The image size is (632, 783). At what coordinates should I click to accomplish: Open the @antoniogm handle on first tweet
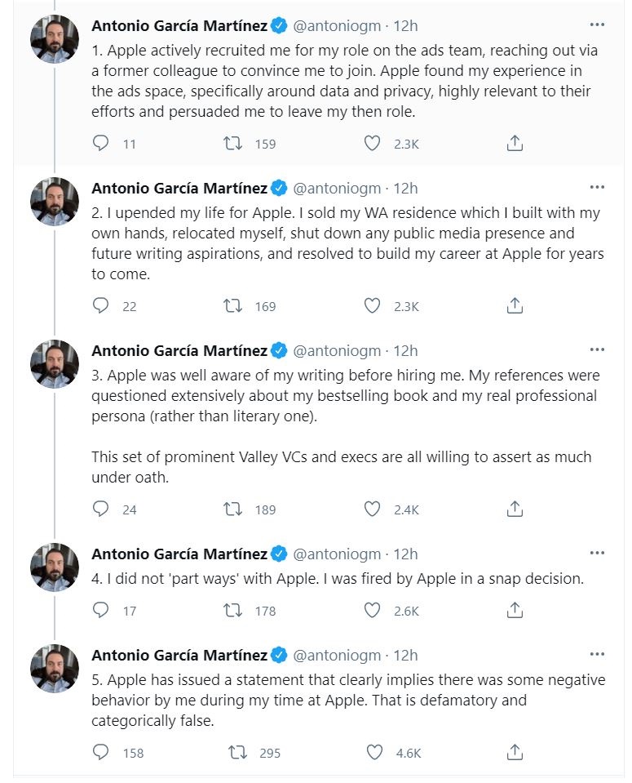click(x=337, y=25)
